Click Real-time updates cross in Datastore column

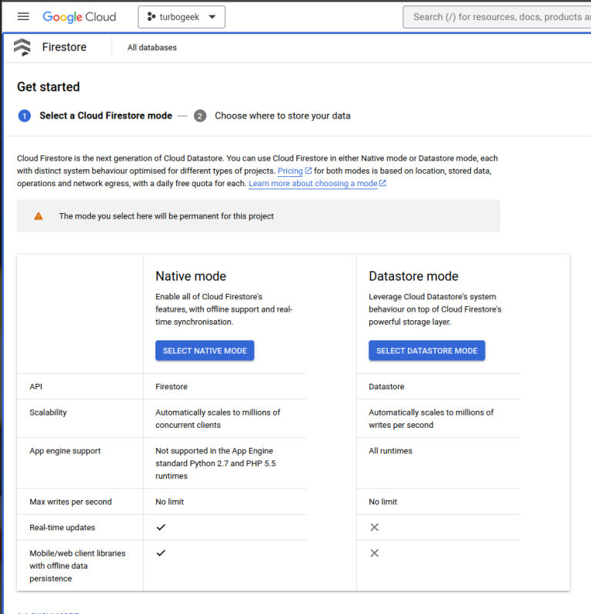click(375, 528)
